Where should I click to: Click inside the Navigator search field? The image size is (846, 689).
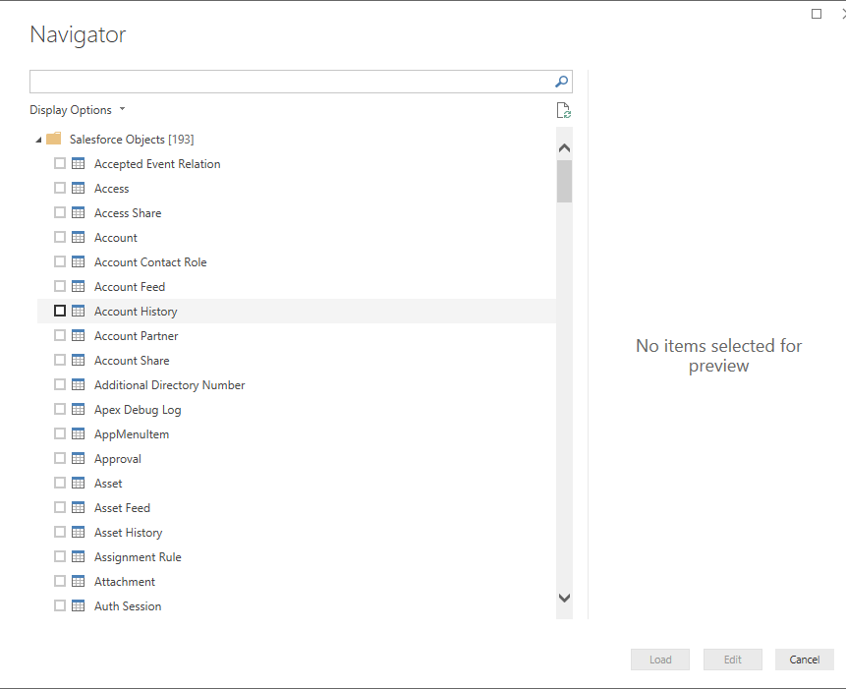click(290, 82)
